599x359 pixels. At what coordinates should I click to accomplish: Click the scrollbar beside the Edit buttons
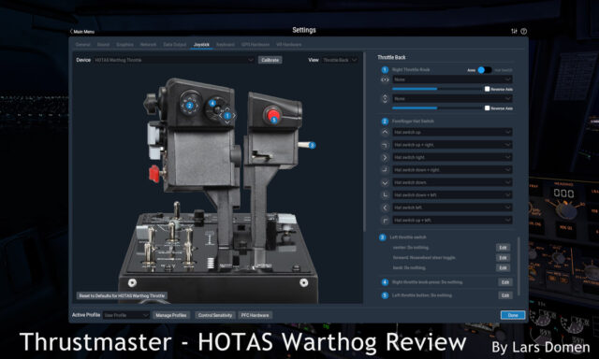[519, 266]
